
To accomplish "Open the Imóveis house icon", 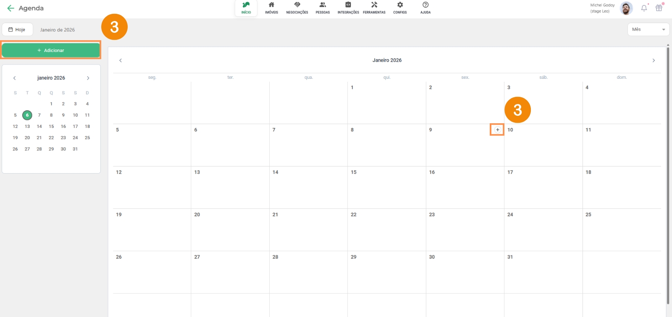I will (x=271, y=8).
